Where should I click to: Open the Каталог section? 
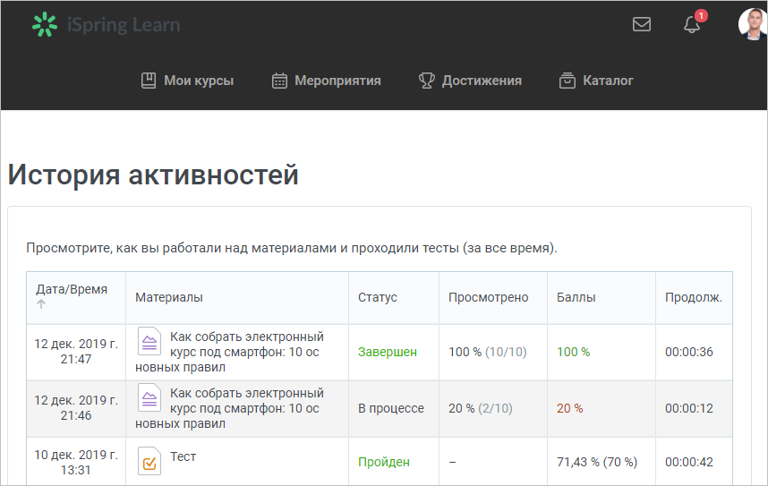[x=608, y=81]
